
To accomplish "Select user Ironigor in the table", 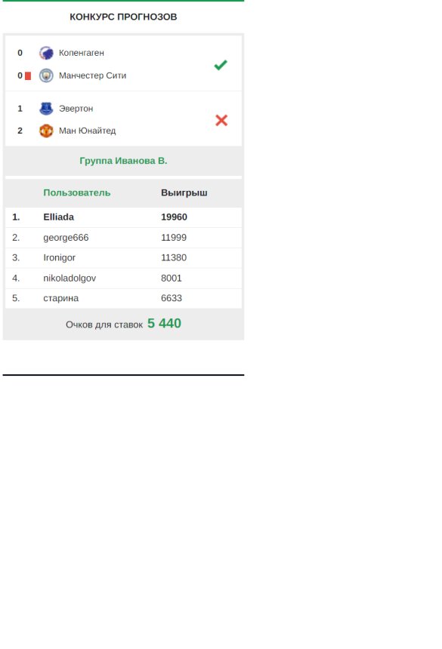I will coord(59,257).
